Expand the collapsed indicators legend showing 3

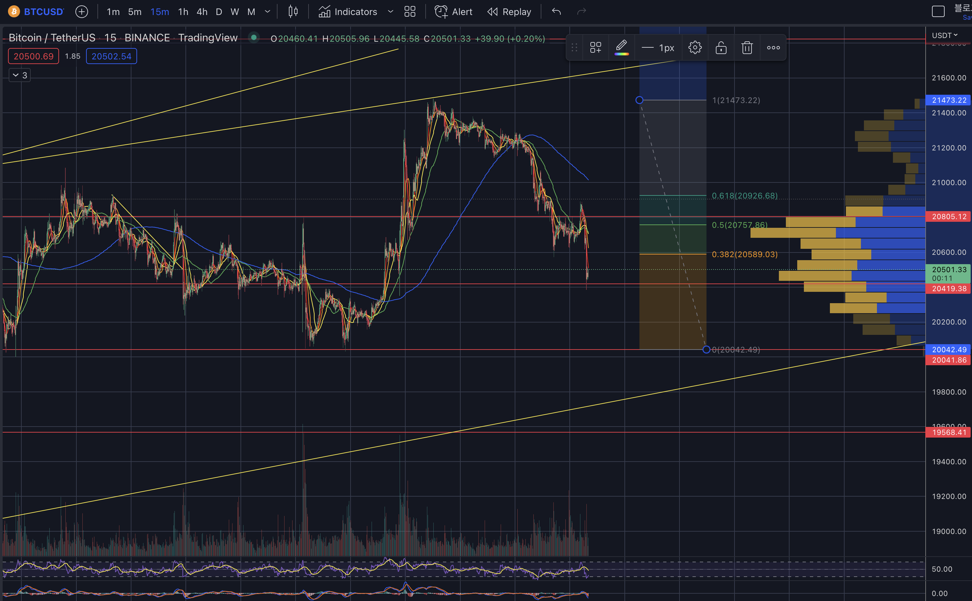coord(19,75)
